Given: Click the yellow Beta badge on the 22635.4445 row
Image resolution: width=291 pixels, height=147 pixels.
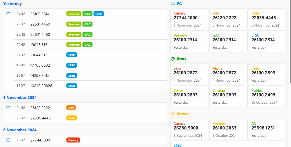Looking at the screenshot, I should click(x=71, y=118).
